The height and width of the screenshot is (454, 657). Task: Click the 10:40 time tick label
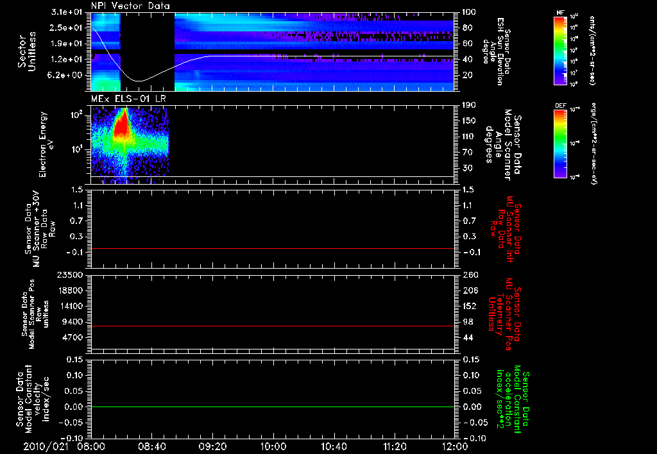(x=334, y=446)
